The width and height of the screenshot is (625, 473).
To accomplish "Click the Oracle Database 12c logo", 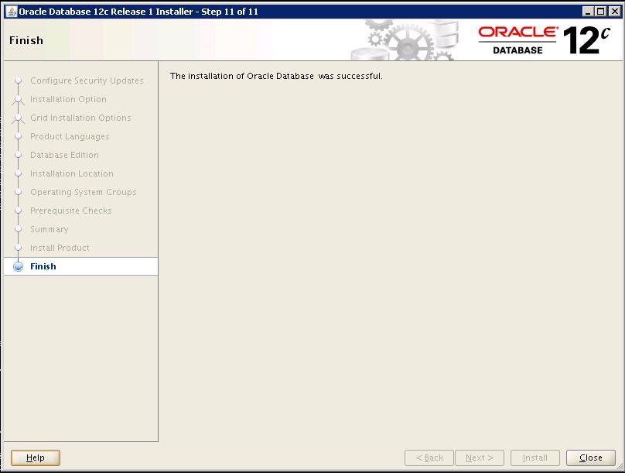I will [544, 40].
